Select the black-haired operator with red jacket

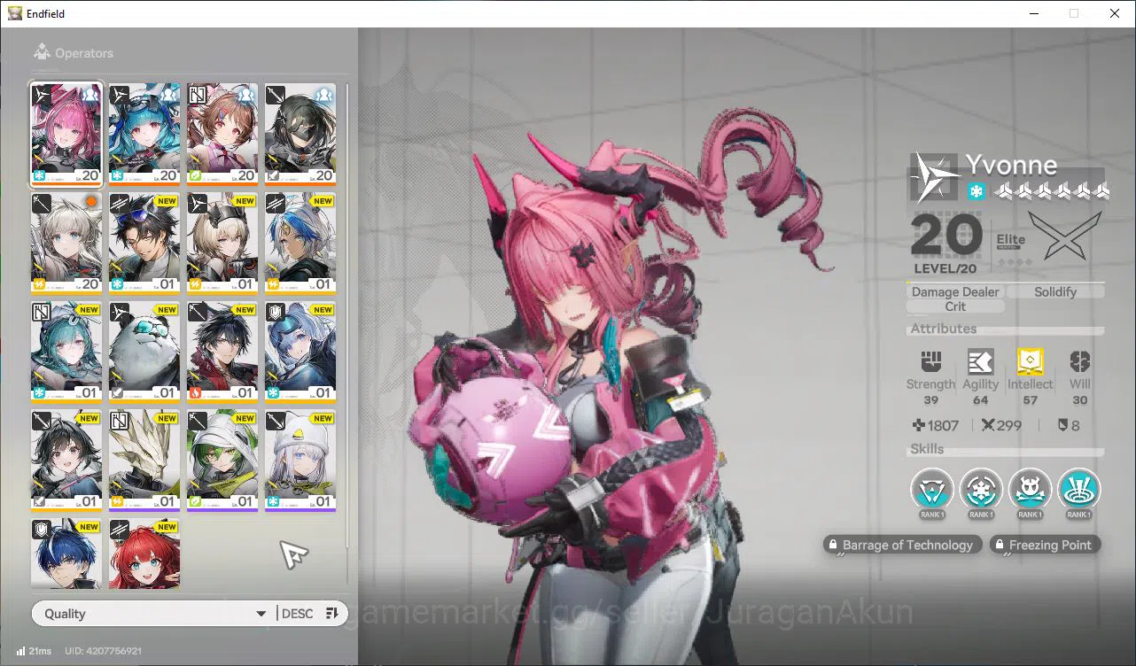(222, 352)
